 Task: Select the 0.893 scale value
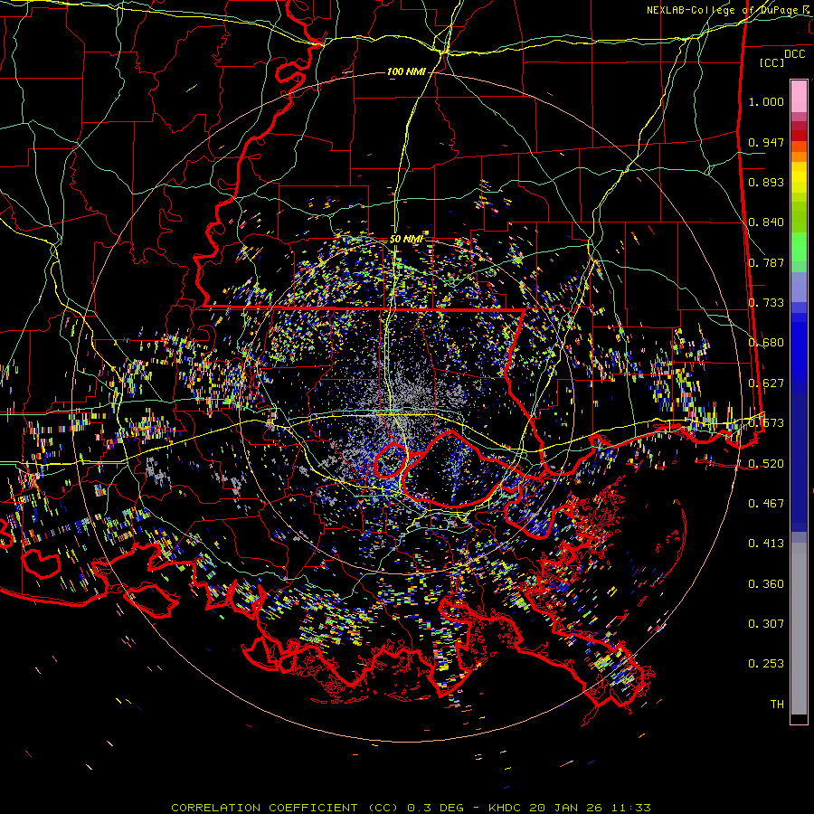pos(766,182)
